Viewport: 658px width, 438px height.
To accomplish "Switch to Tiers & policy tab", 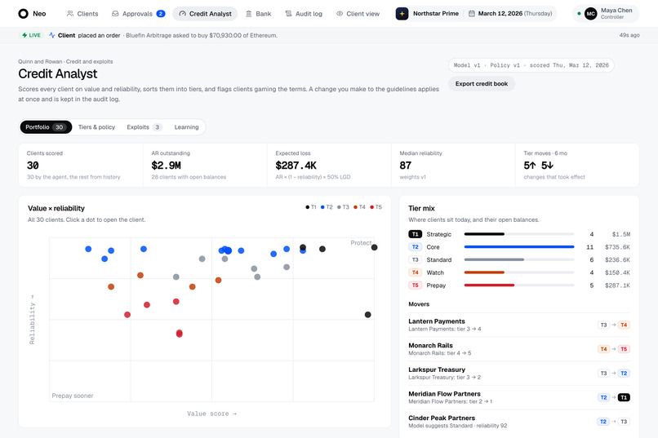I will 96,127.
